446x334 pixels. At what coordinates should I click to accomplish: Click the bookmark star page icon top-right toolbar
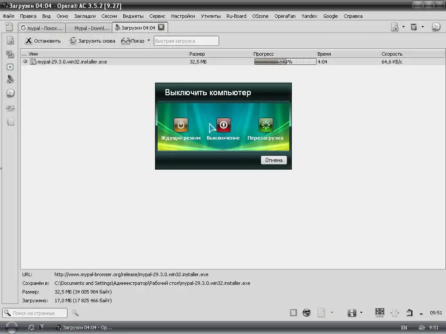(x=395, y=27)
